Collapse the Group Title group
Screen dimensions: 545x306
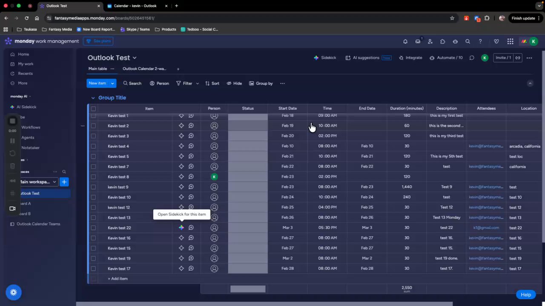coord(93,98)
